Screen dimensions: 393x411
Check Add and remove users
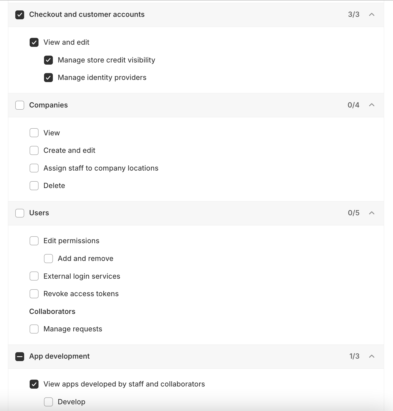click(x=49, y=258)
